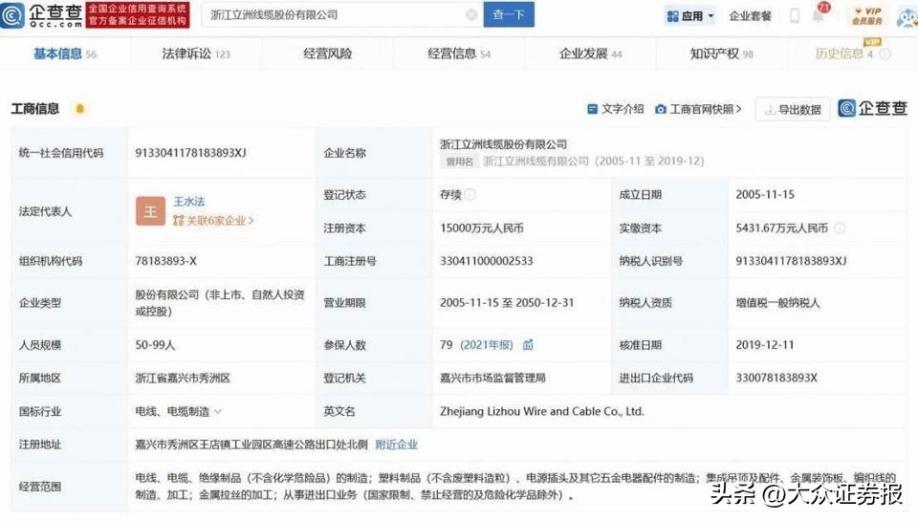
Task: Open 关联6家企业 link
Action: coord(213,221)
